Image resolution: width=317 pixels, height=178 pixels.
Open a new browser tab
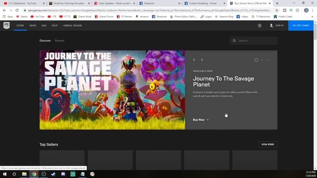point(277,3)
